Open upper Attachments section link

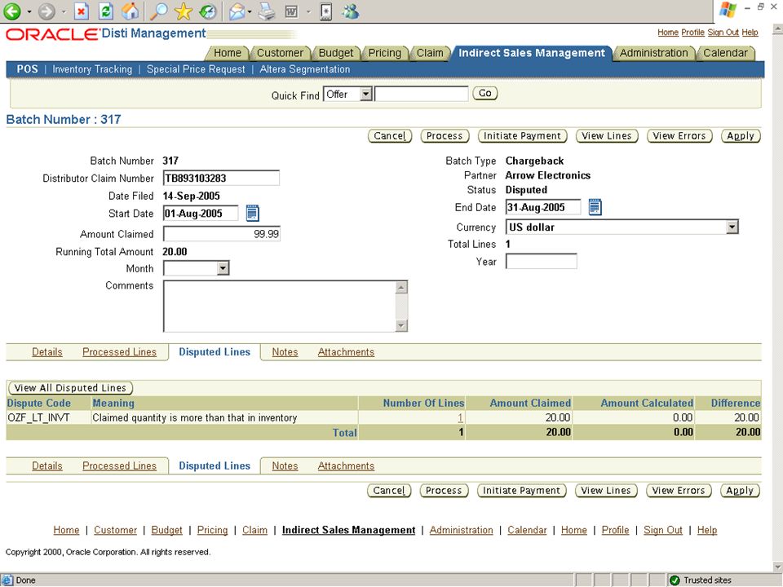[x=346, y=352]
